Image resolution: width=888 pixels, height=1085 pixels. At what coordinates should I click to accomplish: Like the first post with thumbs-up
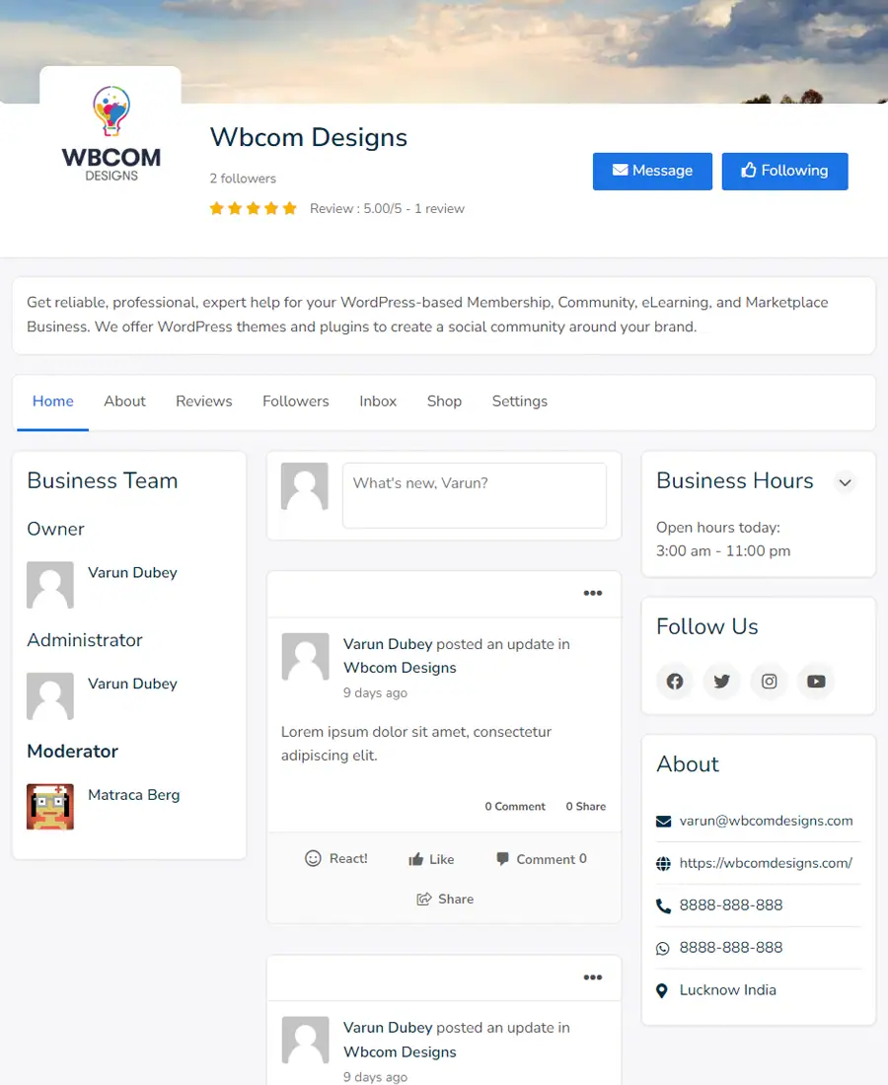click(416, 859)
